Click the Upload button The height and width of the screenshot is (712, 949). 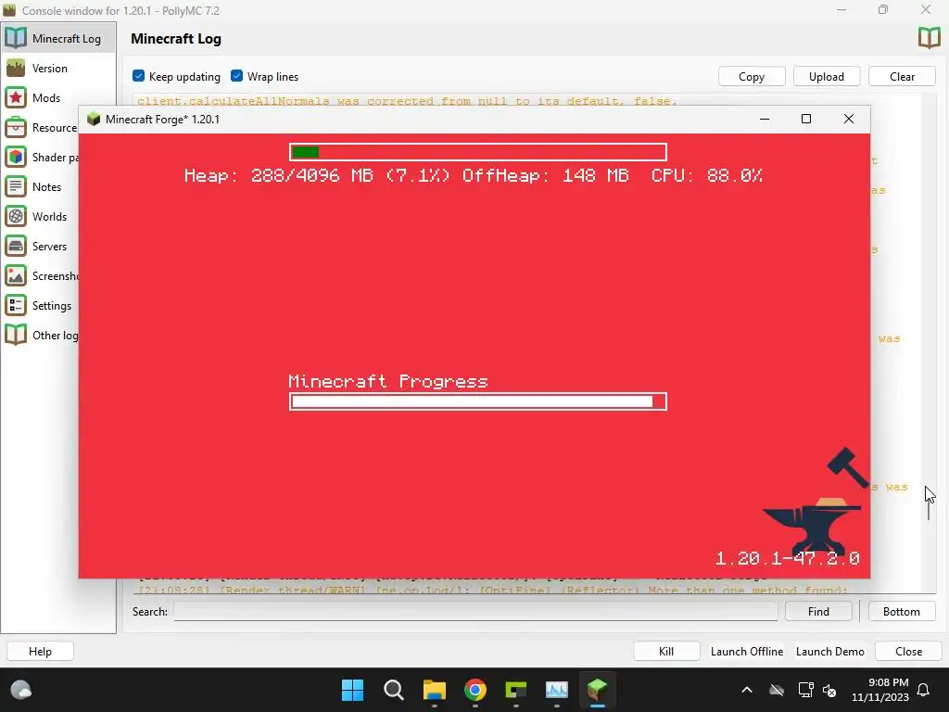(826, 76)
